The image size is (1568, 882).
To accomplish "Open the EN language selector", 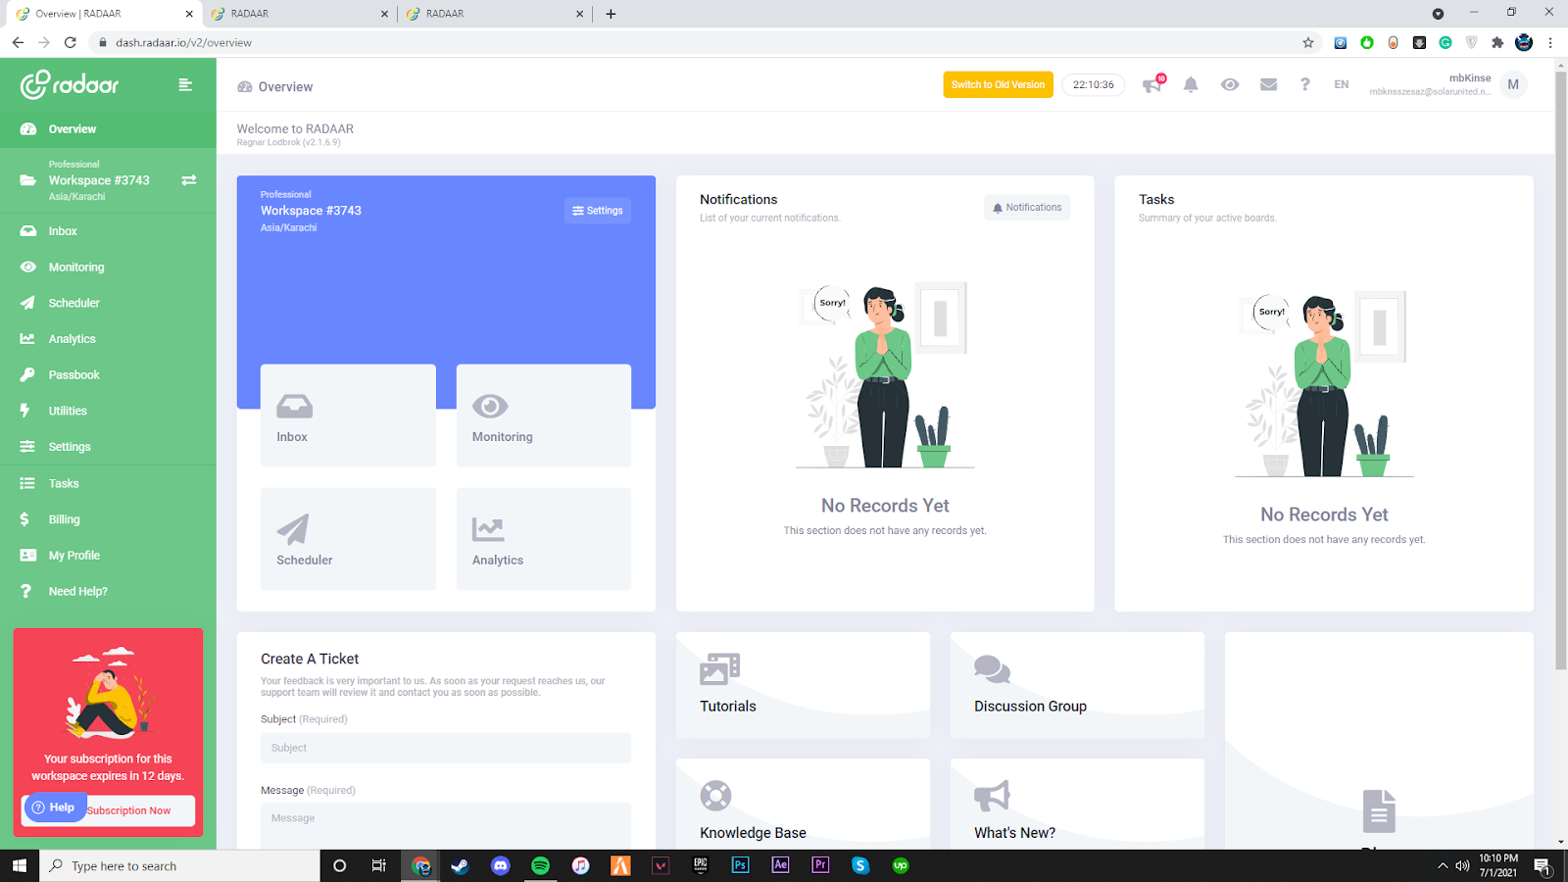I will click(x=1342, y=84).
